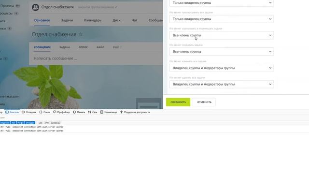The height and width of the screenshot is (174, 309).
Task: Open the Профайлер devtools panel
Action: pos(61,112)
